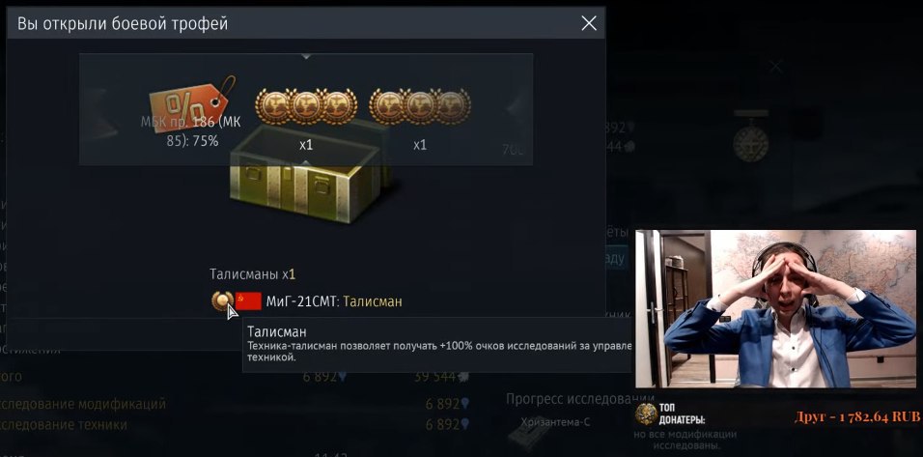Collapse the top arrow of the rewards strip
This screenshot has height=457, width=923.
[x=305, y=57]
